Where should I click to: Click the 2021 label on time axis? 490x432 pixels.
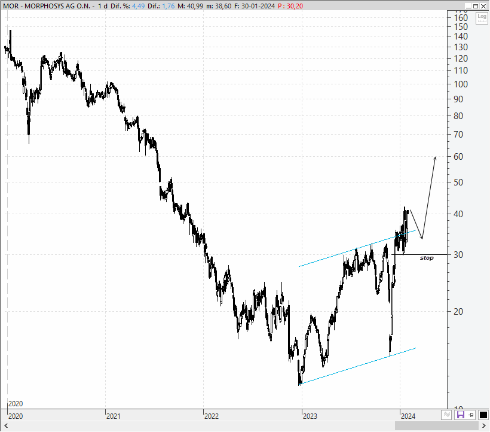point(113,416)
